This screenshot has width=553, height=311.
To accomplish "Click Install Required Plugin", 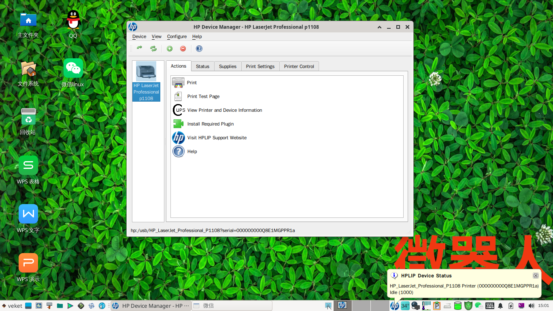I will [211, 124].
